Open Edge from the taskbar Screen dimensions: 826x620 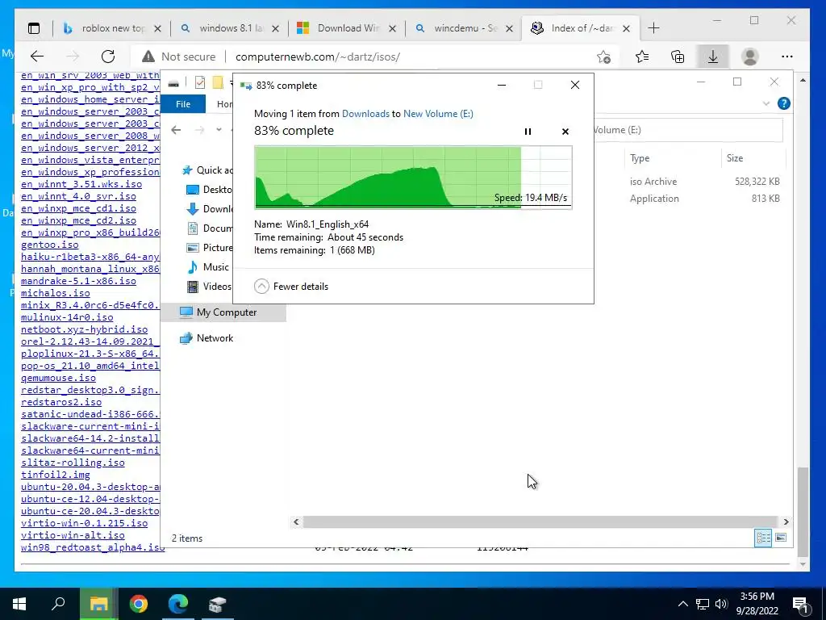(178, 604)
